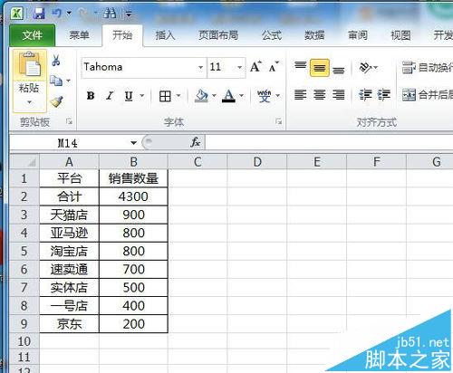Click the phonetic guide wén icon
The height and width of the screenshot is (373, 453).
(265, 96)
